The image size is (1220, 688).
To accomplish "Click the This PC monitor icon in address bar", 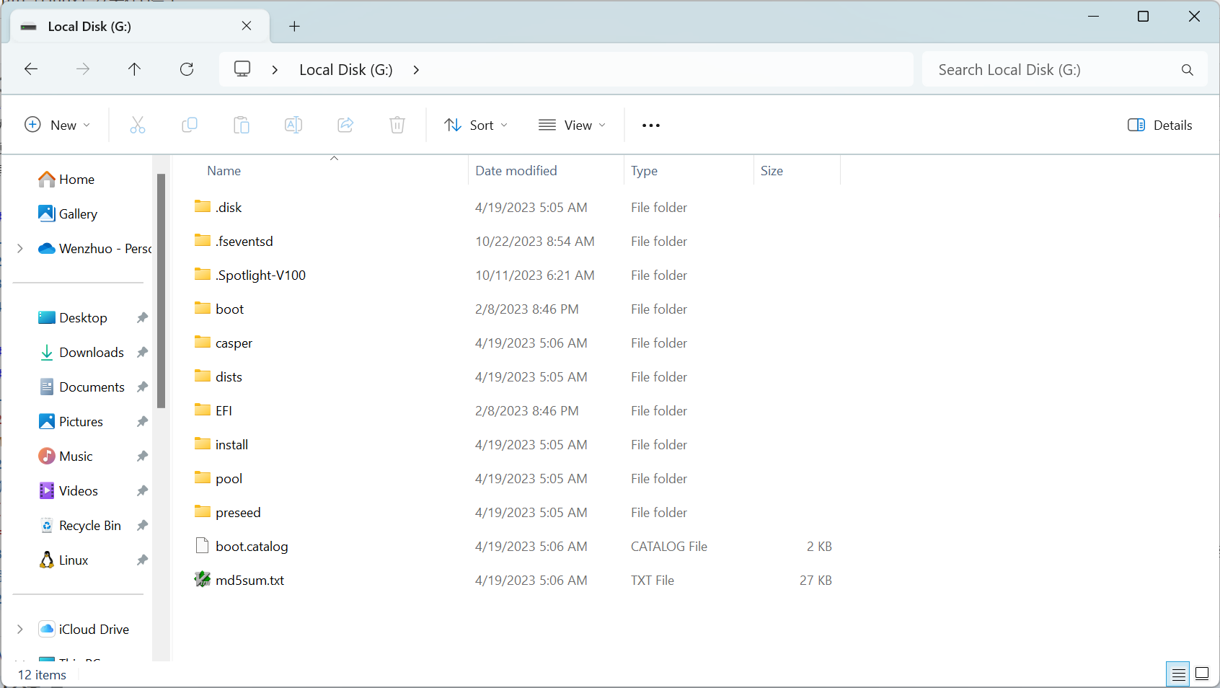I will coord(242,69).
